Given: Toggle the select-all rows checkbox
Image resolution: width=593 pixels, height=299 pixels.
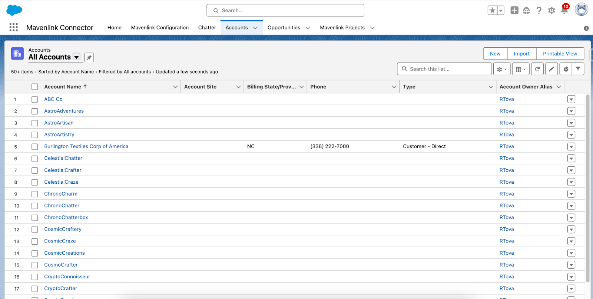Looking at the screenshot, I should pyautogui.click(x=35, y=86).
